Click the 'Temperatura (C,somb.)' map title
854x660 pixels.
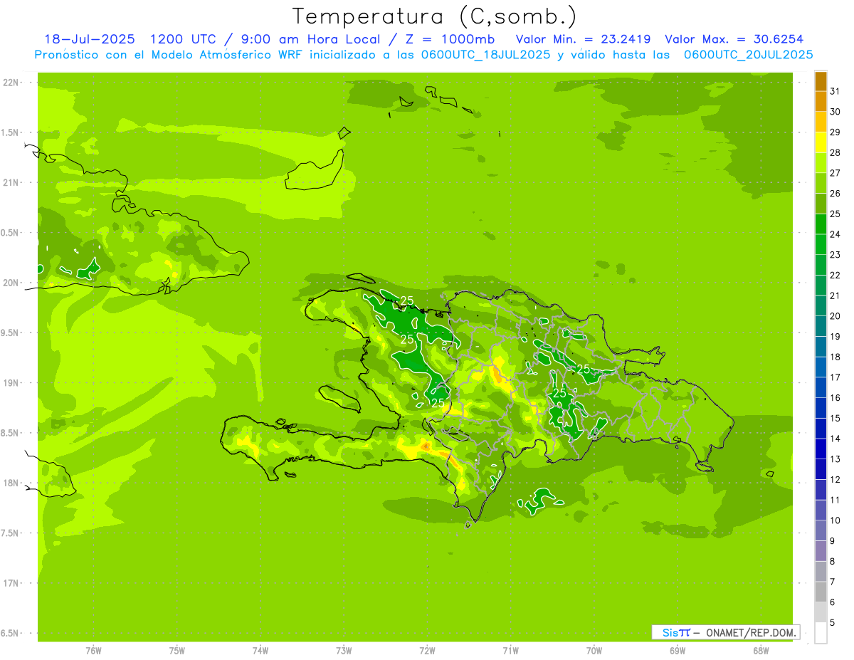pyautogui.click(x=435, y=17)
